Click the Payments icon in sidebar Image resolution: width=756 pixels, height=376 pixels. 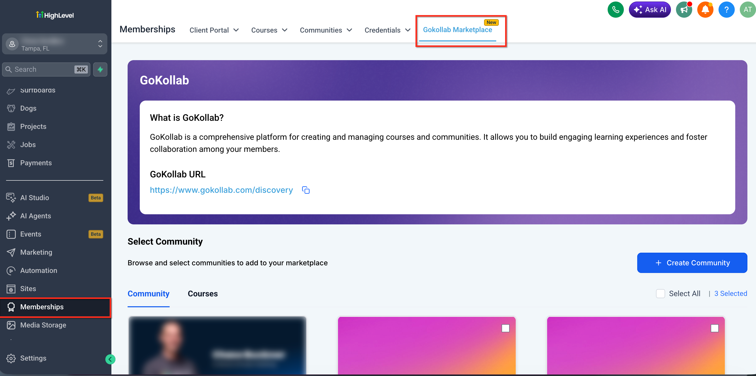tap(11, 163)
